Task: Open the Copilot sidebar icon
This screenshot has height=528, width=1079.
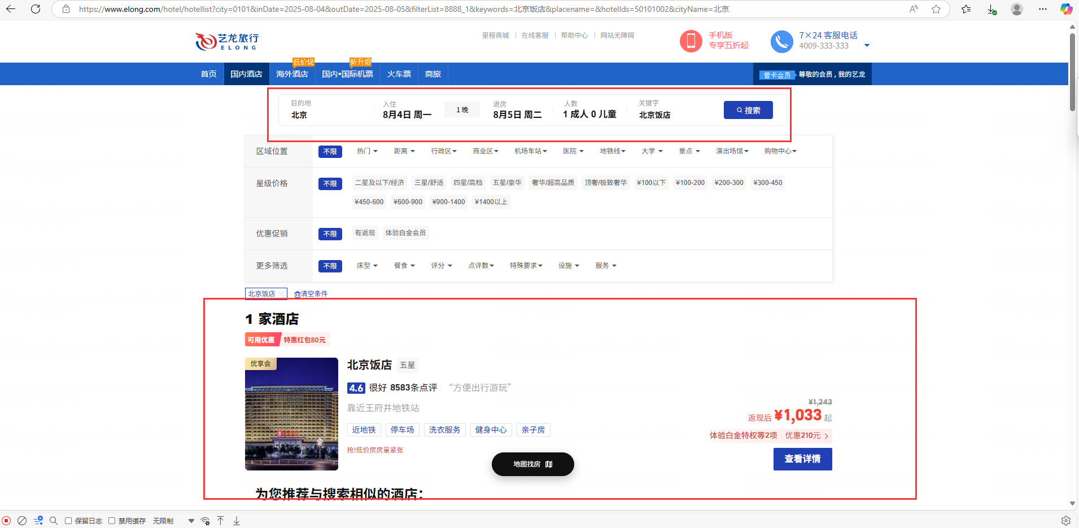Action: [x=1066, y=9]
